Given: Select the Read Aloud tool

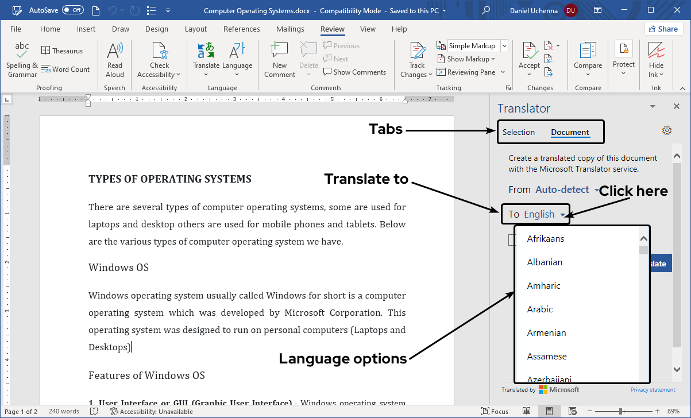Looking at the screenshot, I should point(114,57).
